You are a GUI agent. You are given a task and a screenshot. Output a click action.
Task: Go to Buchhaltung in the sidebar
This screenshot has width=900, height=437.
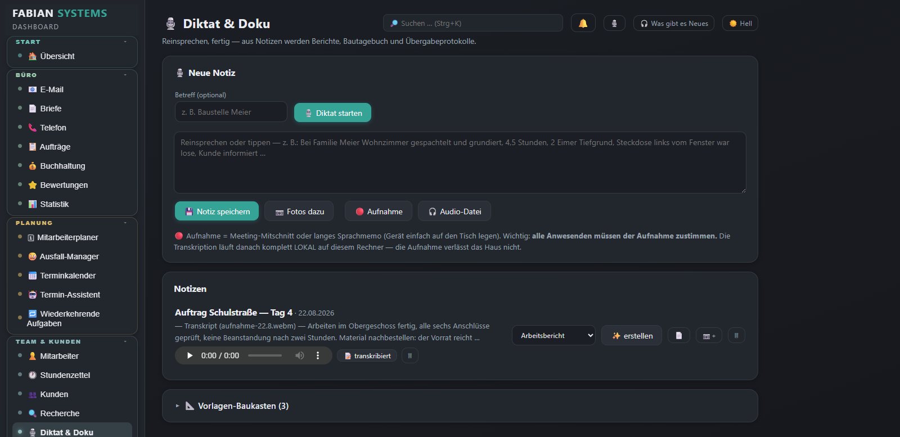pyautogui.click(x=62, y=166)
